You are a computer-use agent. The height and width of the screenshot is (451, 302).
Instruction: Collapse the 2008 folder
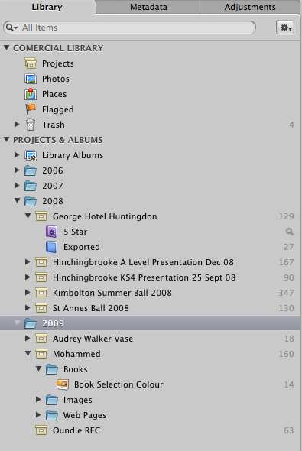point(18,200)
